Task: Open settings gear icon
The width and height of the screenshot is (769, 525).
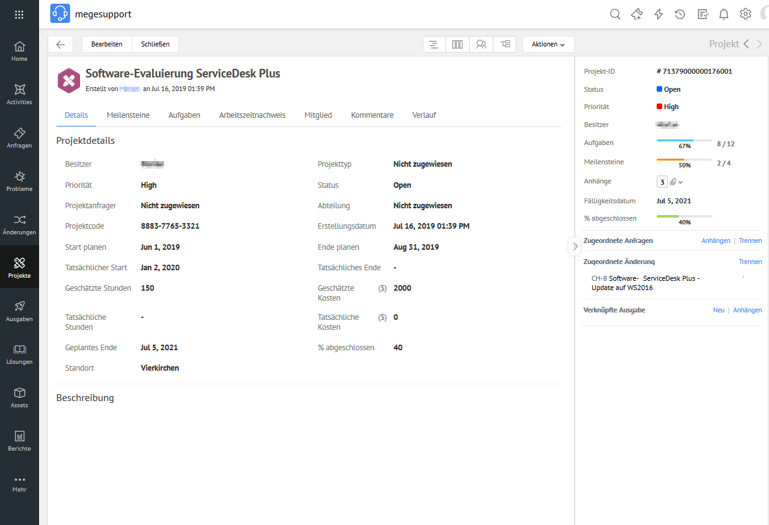Action: pos(745,14)
